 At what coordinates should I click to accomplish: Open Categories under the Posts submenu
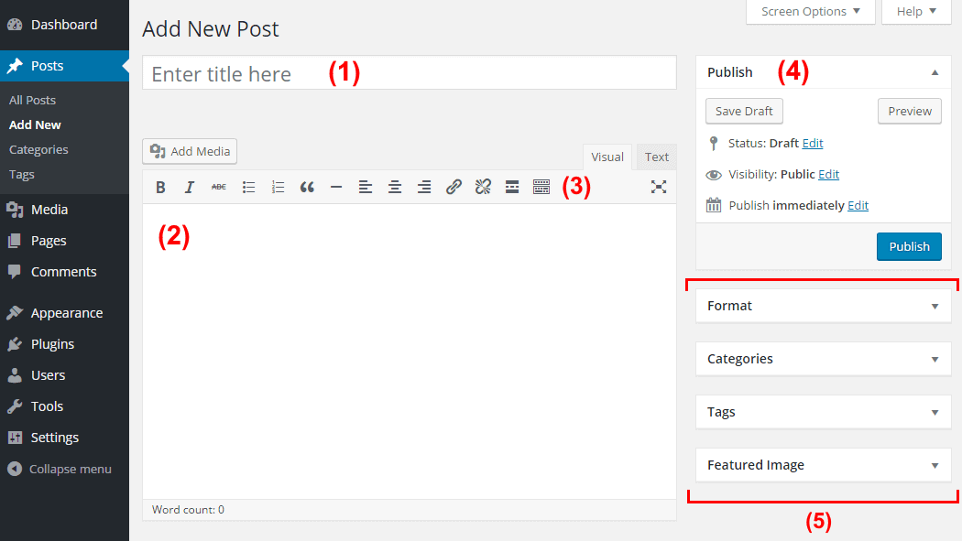[38, 149]
